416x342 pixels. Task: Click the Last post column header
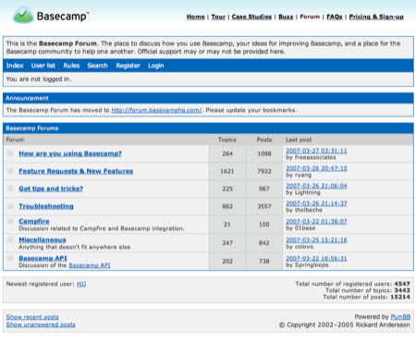[299, 140]
